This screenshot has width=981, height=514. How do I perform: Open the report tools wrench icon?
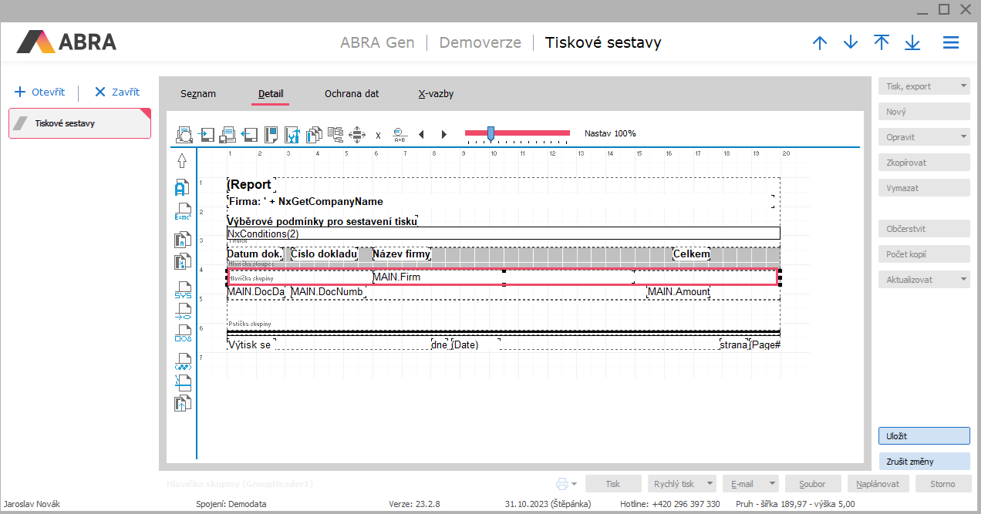coord(292,135)
